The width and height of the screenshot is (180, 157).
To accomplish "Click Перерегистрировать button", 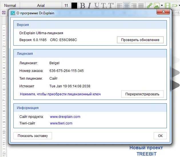I will coord(142,94).
